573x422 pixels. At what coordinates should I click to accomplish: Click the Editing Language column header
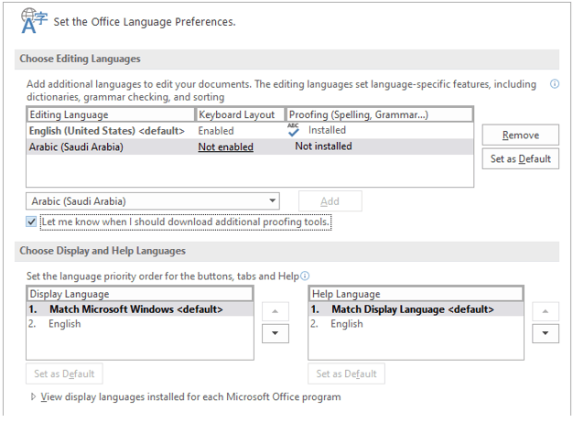111,114
